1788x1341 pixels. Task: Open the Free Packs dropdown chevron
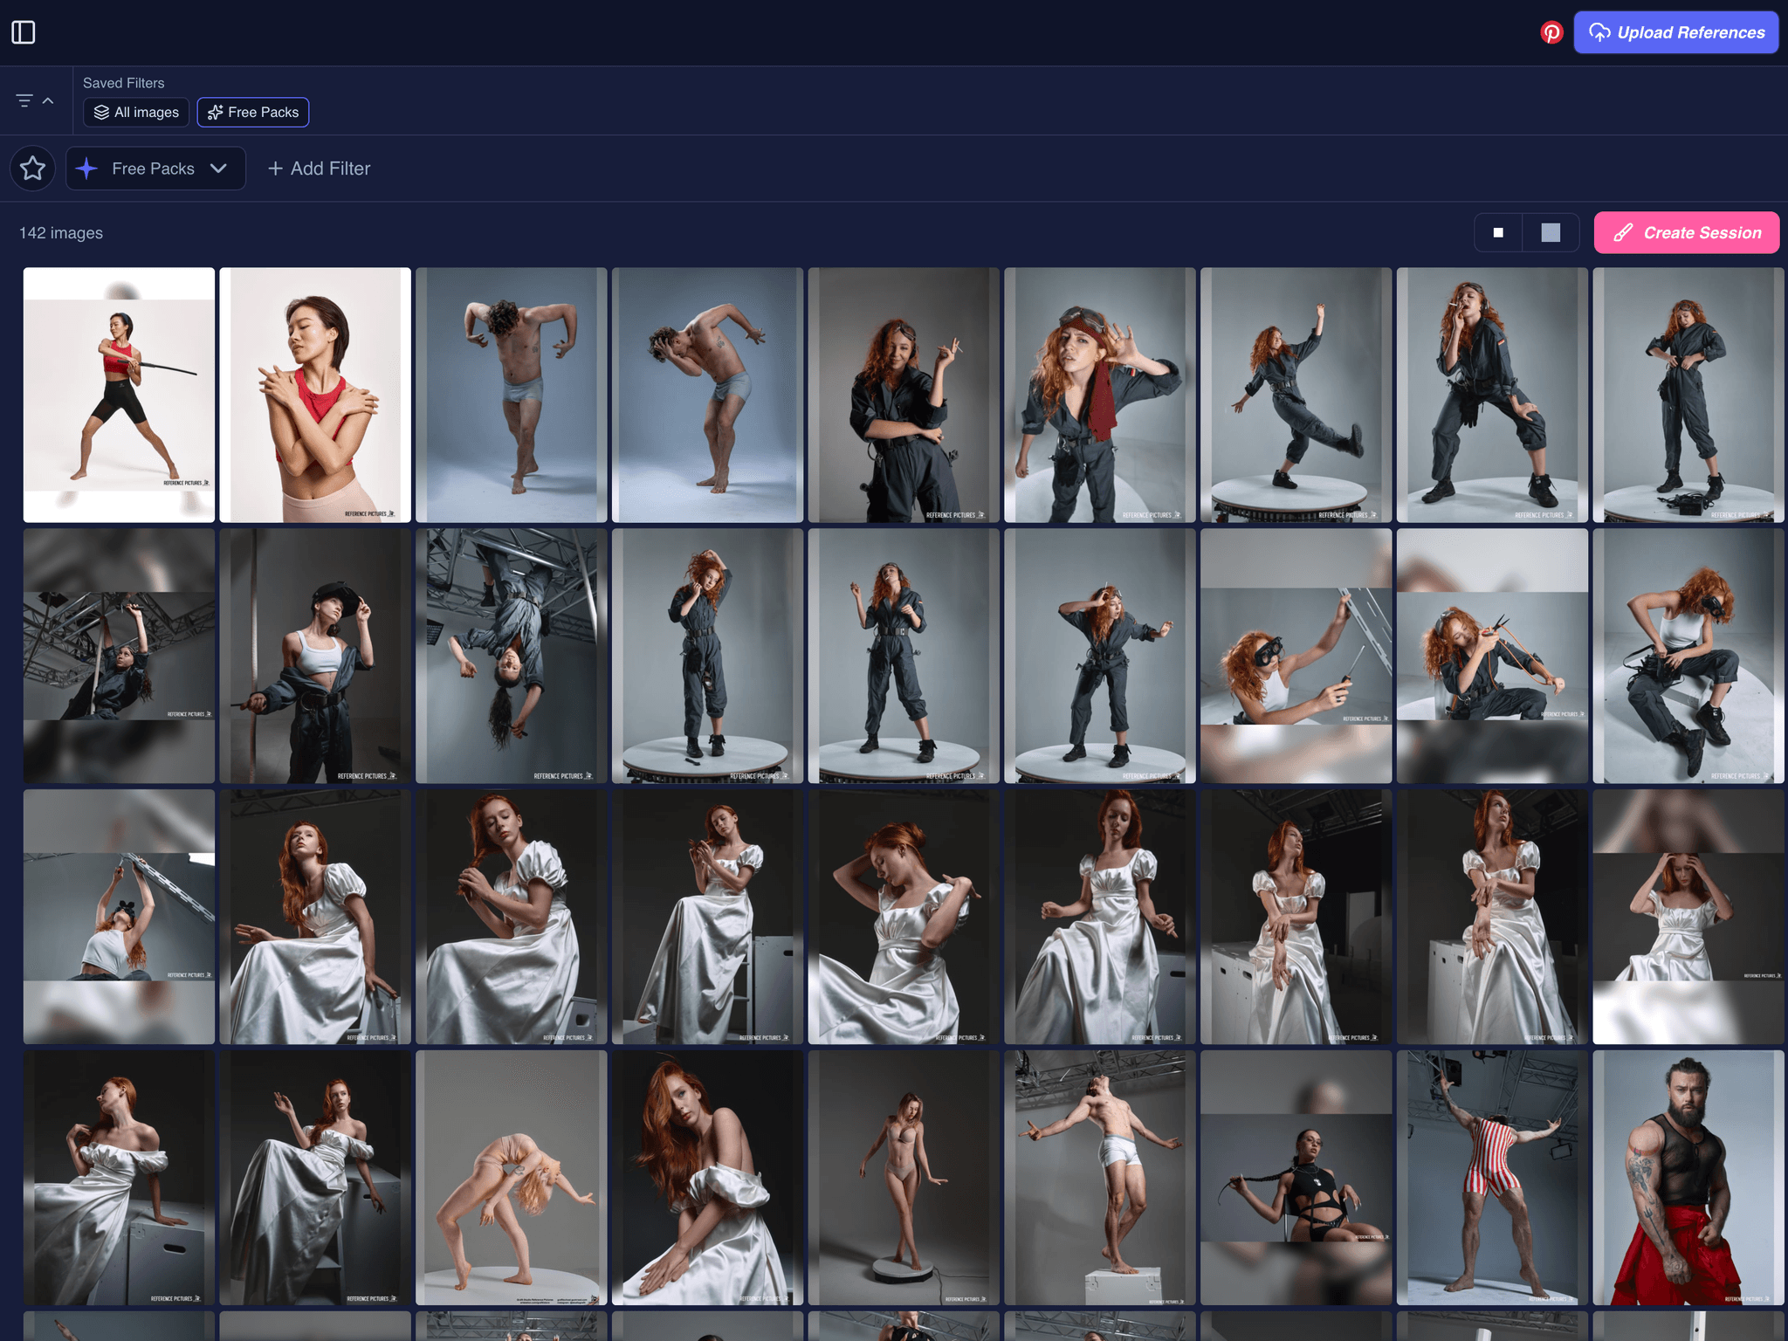tap(219, 168)
